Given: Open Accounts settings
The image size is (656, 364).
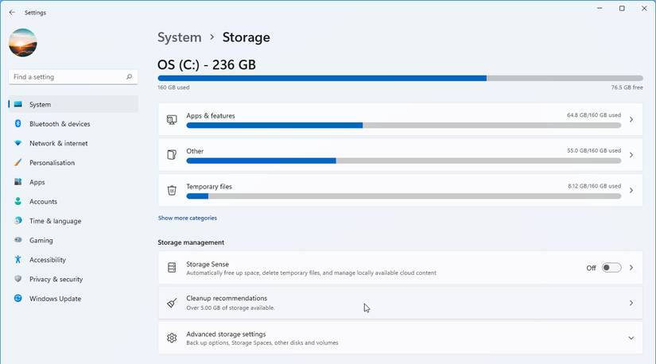Looking at the screenshot, I should click(x=73, y=201).
